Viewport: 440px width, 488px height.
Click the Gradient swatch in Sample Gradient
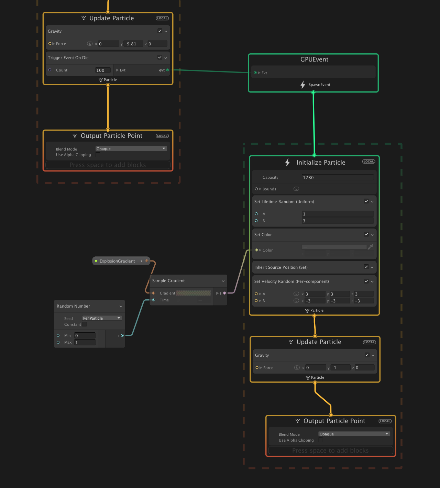pos(193,293)
